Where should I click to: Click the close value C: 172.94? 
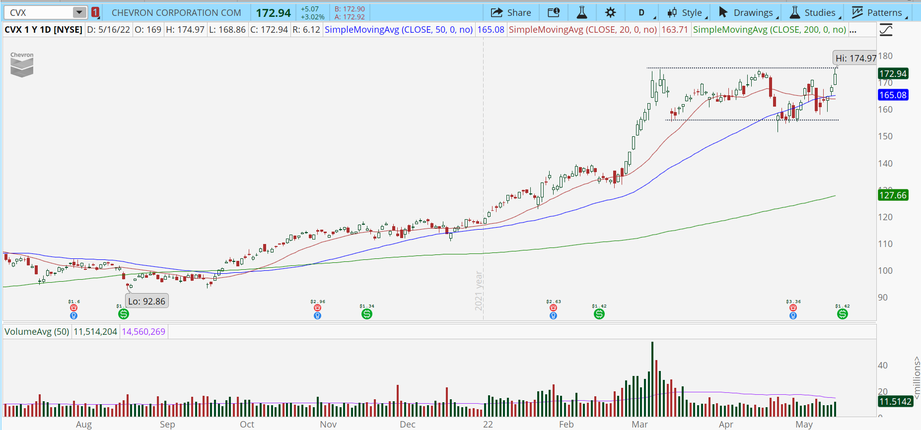click(x=269, y=30)
